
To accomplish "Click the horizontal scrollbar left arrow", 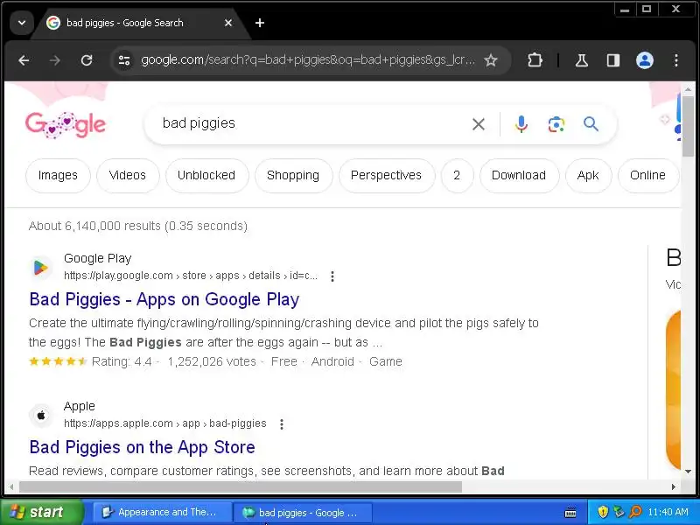I will coord(11,487).
